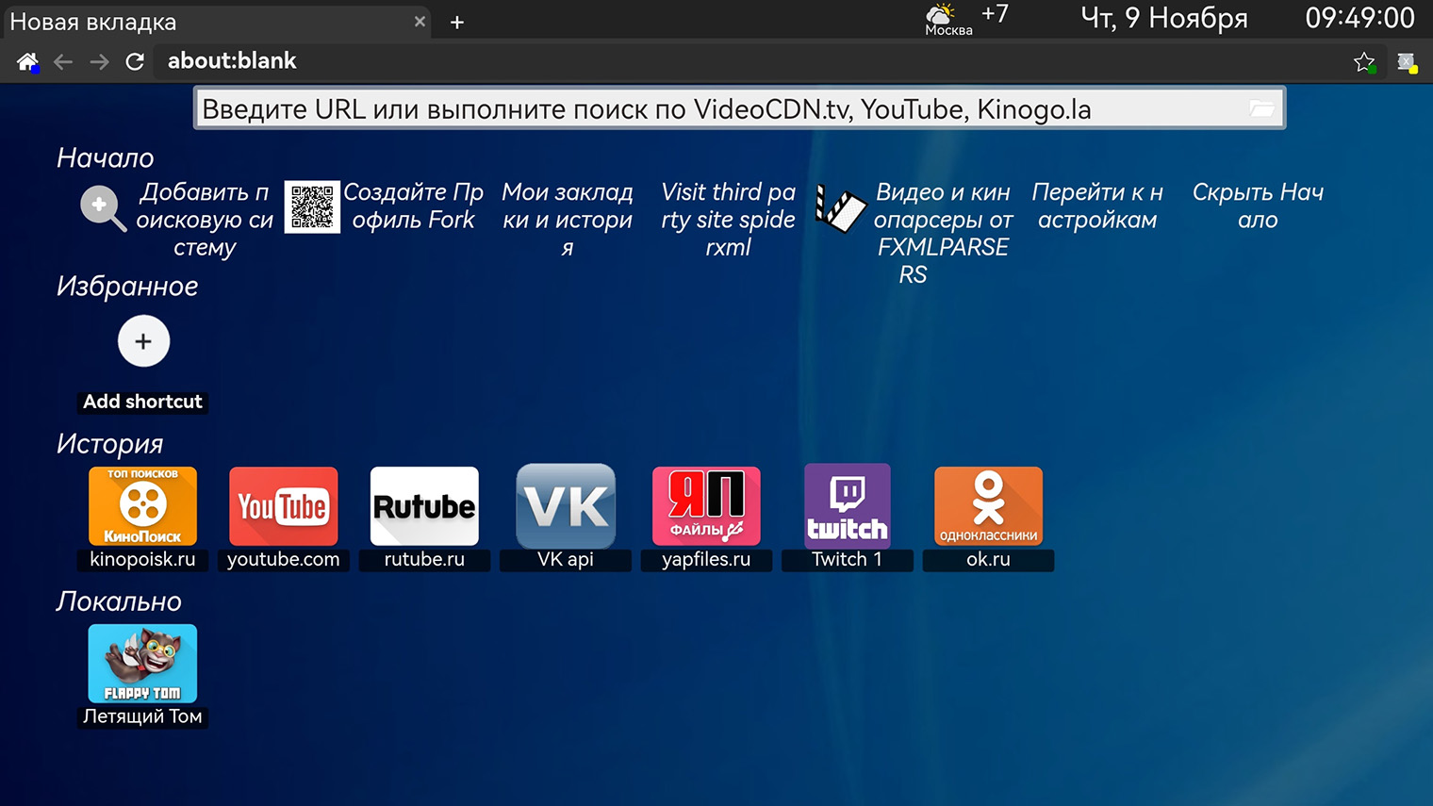The width and height of the screenshot is (1433, 806).
Task: Click the Избранное section heading
Action: [127, 287]
